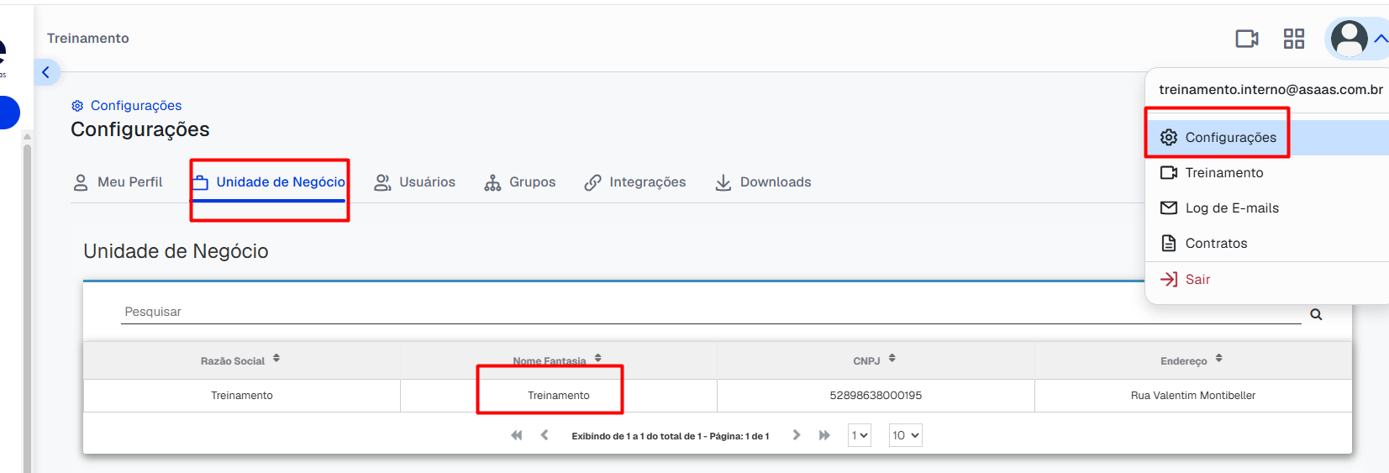The height and width of the screenshot is (473, 1389).
Task: Open the page number dropdown
Action: [860, 435]
